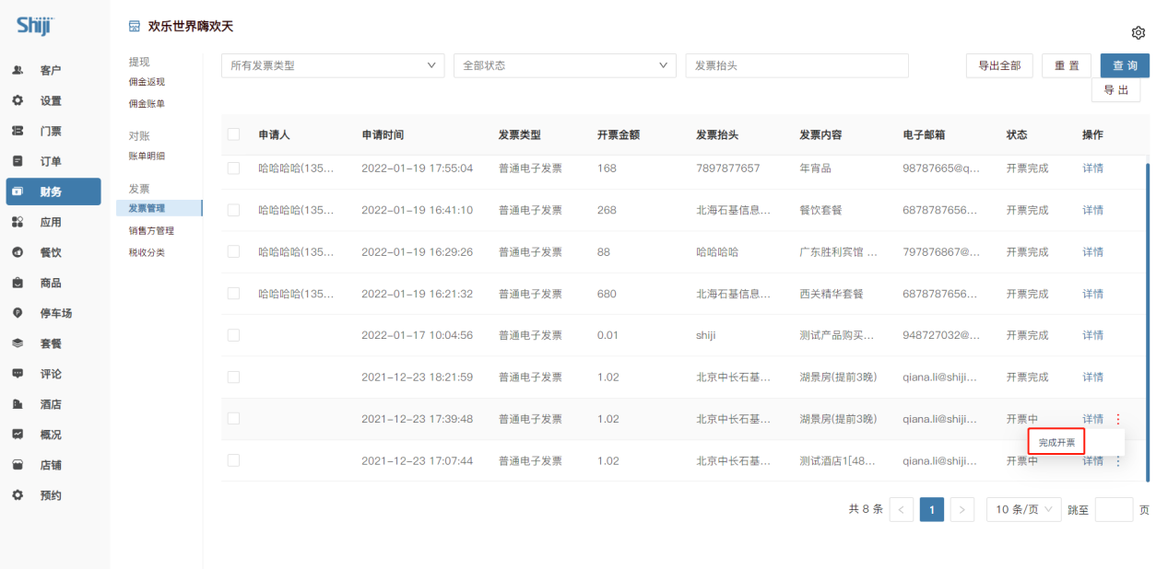Click three-dot more icon on last row
Screen dimensions: 1168x569
(1118, 461)
